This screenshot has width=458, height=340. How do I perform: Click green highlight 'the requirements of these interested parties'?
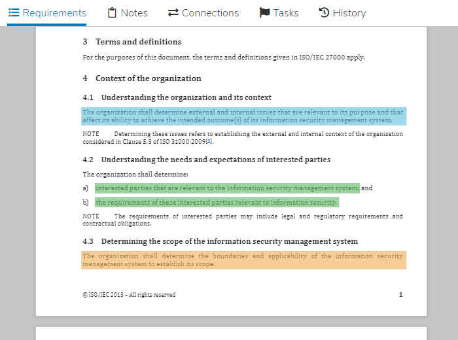coord(217,203)
